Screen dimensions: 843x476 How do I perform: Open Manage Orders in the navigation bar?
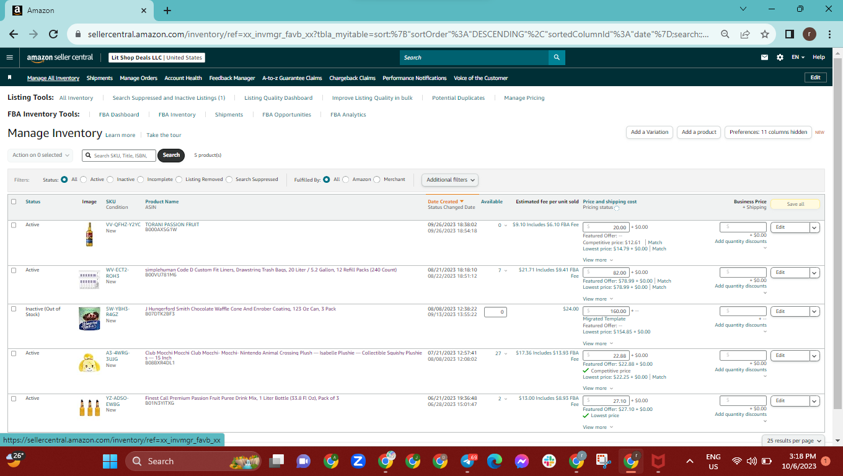point(139,78)
